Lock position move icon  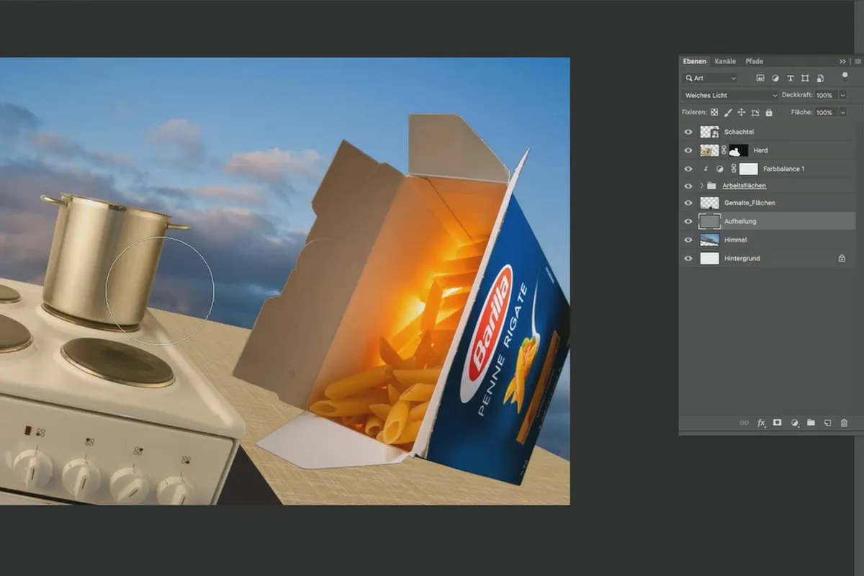tap(742, 112)
